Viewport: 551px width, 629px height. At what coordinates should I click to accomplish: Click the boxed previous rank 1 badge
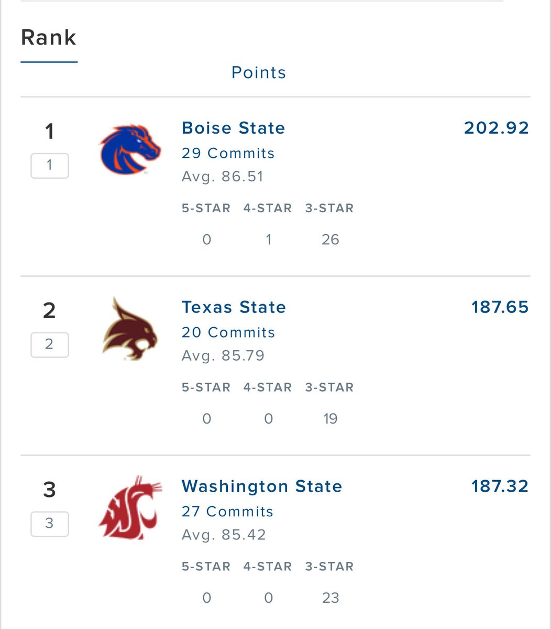[50, 166]
